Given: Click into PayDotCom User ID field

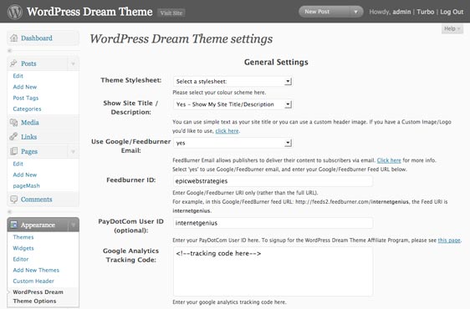Looking at the screenshot, I should pos(273,223).
